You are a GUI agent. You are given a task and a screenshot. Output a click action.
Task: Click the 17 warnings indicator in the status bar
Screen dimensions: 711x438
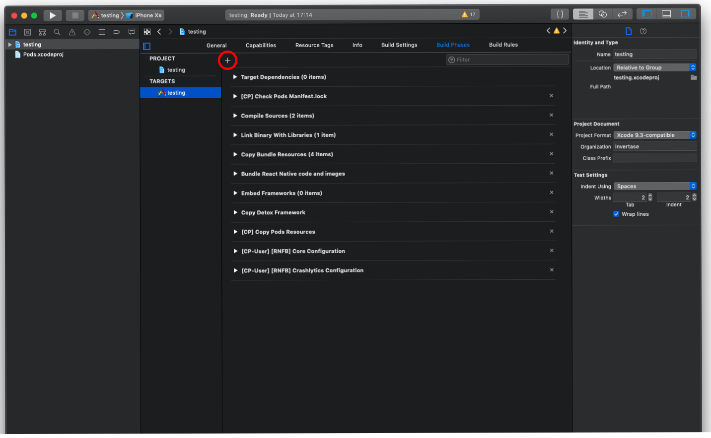tap(468, 15)
